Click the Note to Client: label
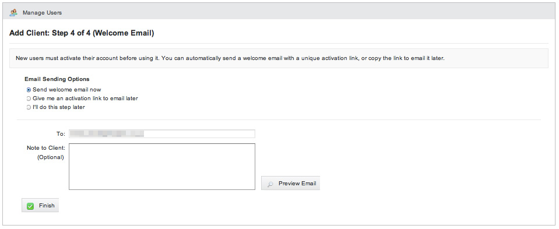This screenshot has width=559, height=229. pyautogui.click(x=46, y=147)
